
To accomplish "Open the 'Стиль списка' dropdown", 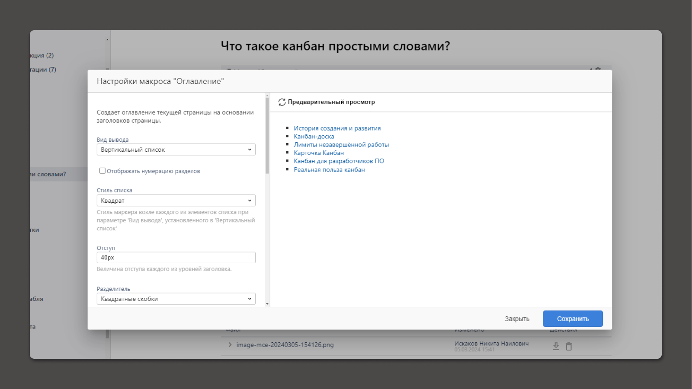I will (x=176, y=201).
